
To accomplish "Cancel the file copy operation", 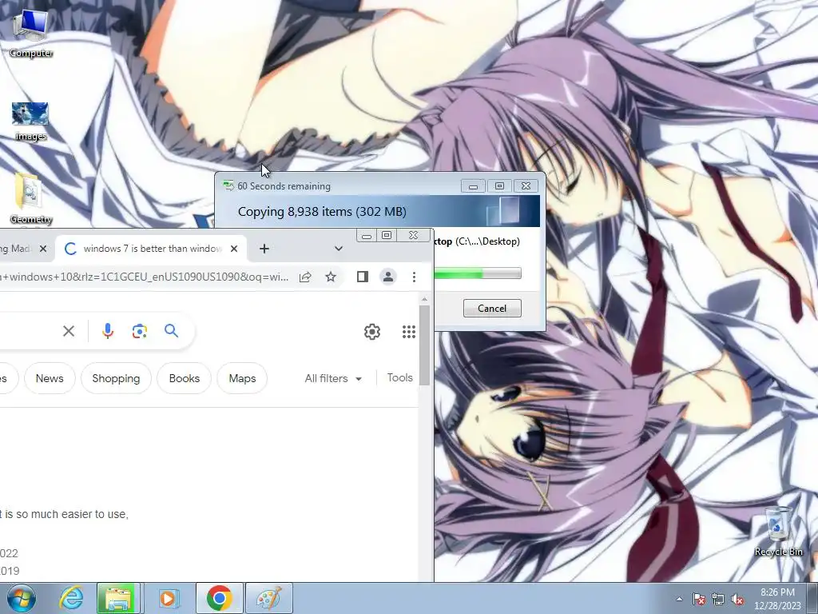I will click(x=492, y=308).
